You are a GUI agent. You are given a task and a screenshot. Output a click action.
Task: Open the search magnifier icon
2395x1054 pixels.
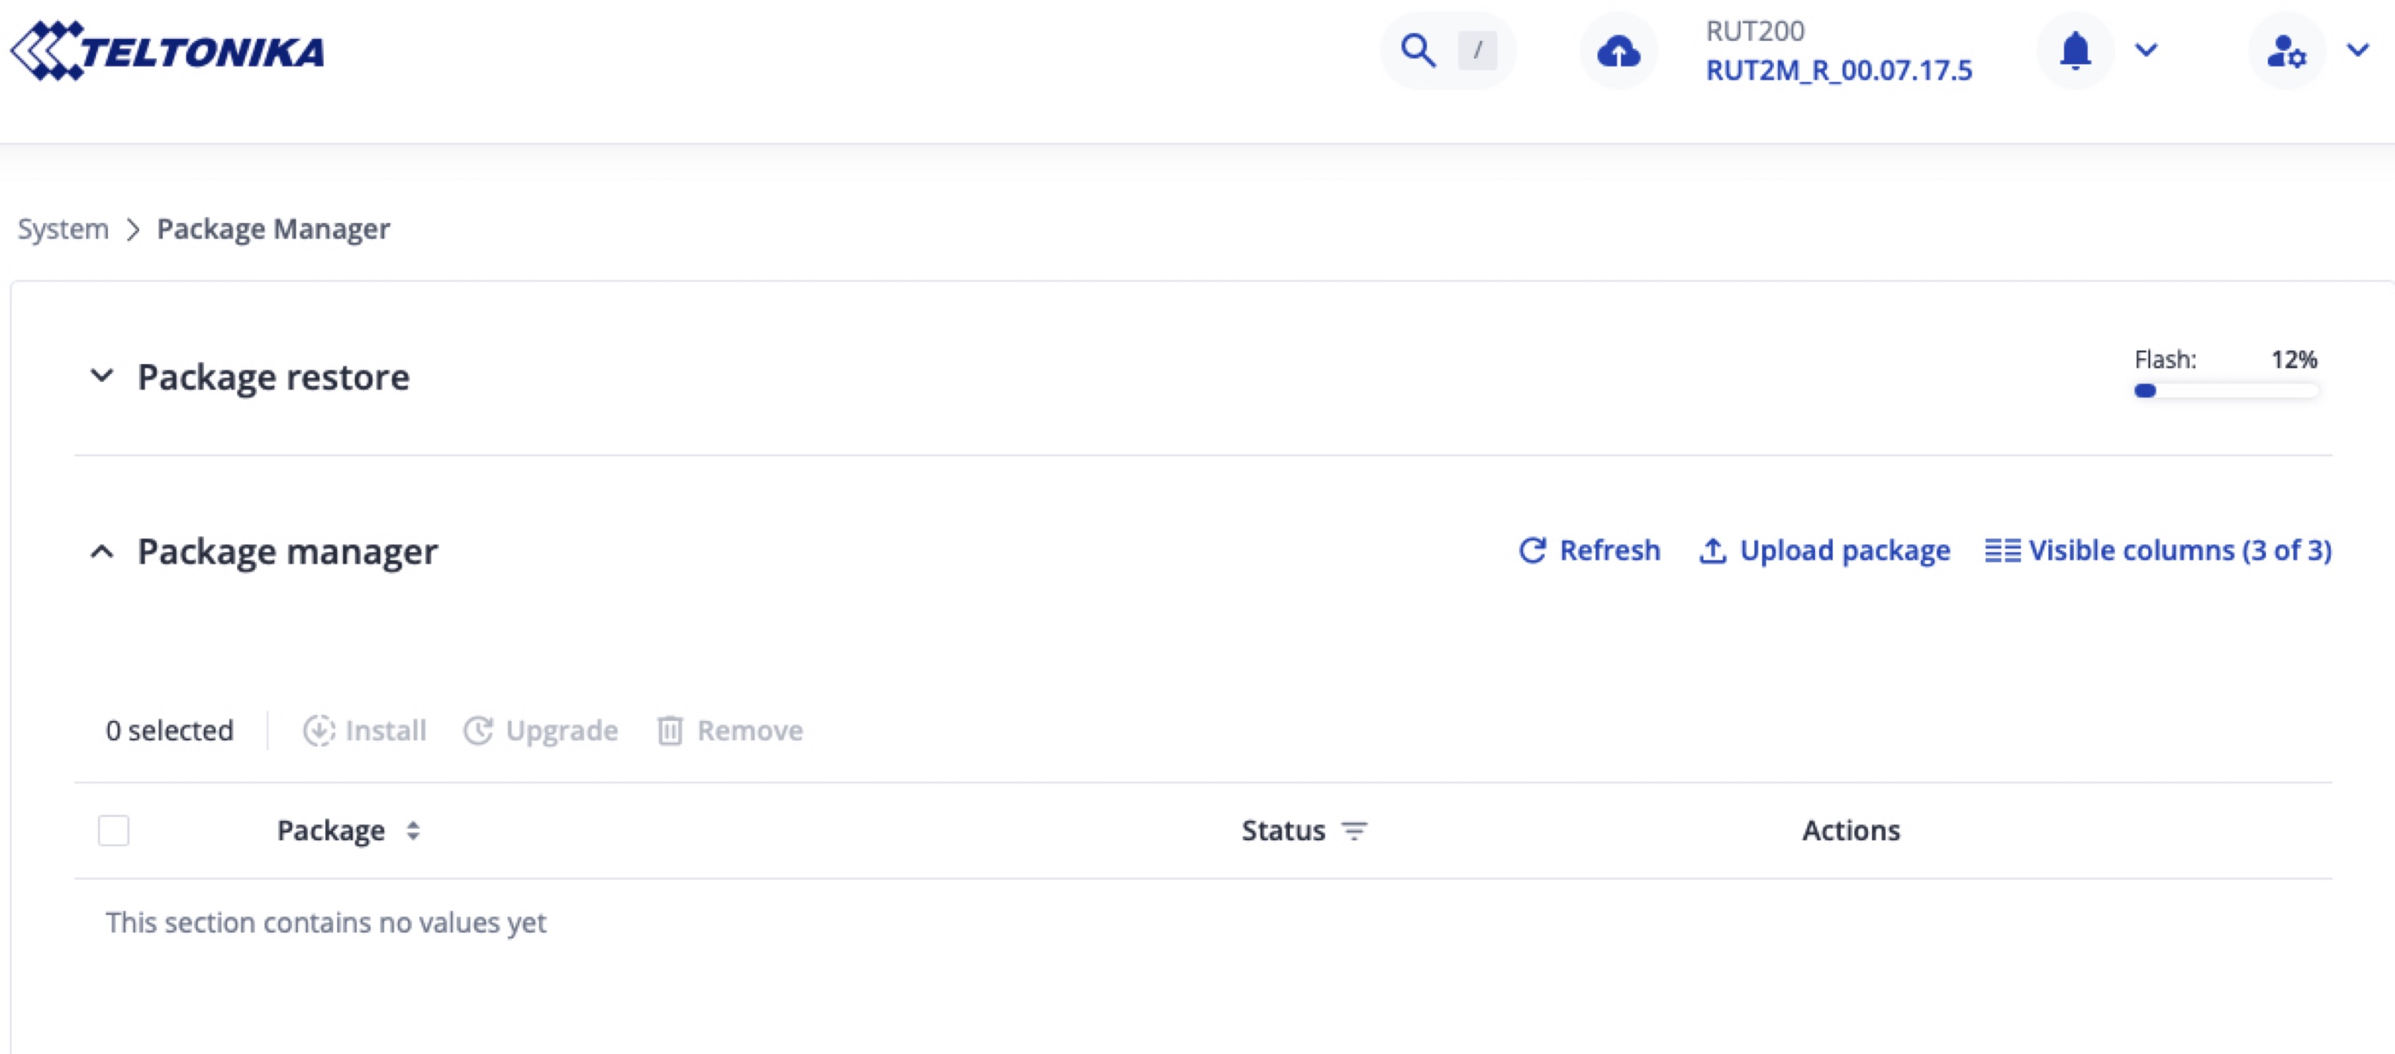tap(1418, 50)
